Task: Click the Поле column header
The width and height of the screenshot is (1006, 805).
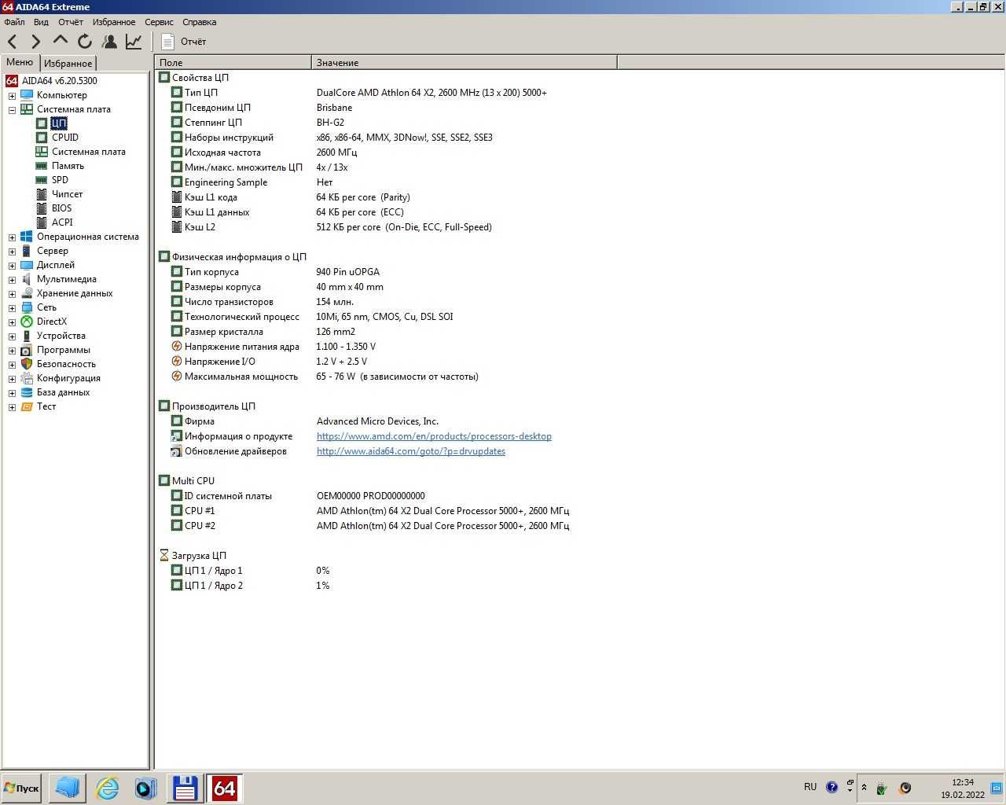Action: [x=233, y=62]
